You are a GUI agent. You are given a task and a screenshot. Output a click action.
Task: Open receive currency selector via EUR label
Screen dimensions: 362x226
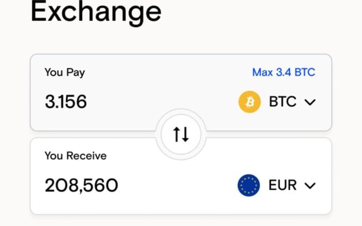click(282, 185)
